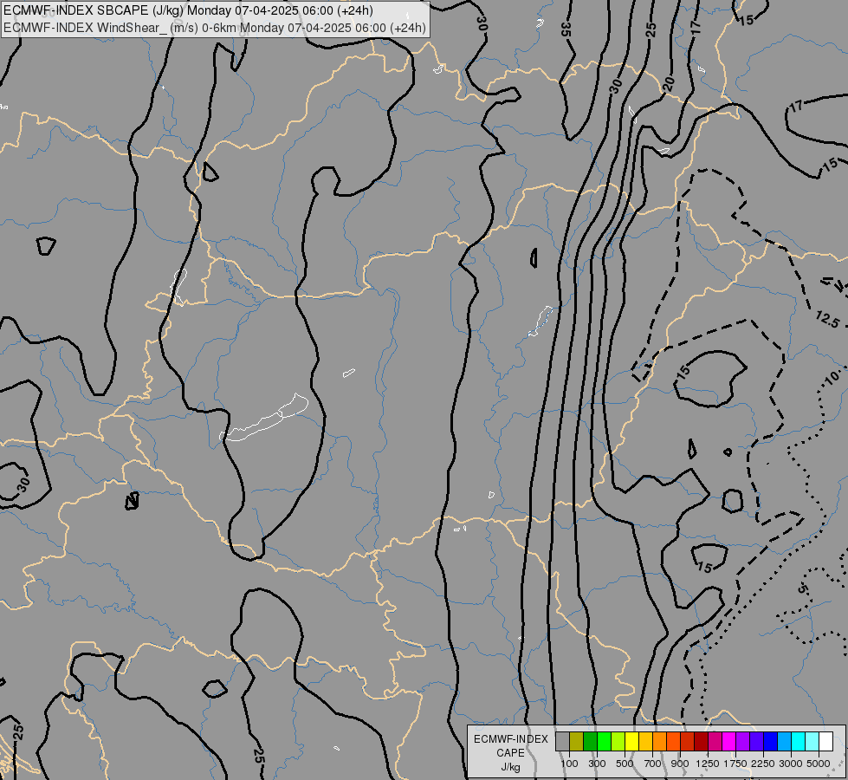Click legend value 700
This screenshot has width=848, height=780.
(653, 764)
